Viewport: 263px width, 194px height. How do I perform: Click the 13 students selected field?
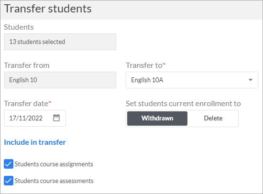tap(60, 42)
